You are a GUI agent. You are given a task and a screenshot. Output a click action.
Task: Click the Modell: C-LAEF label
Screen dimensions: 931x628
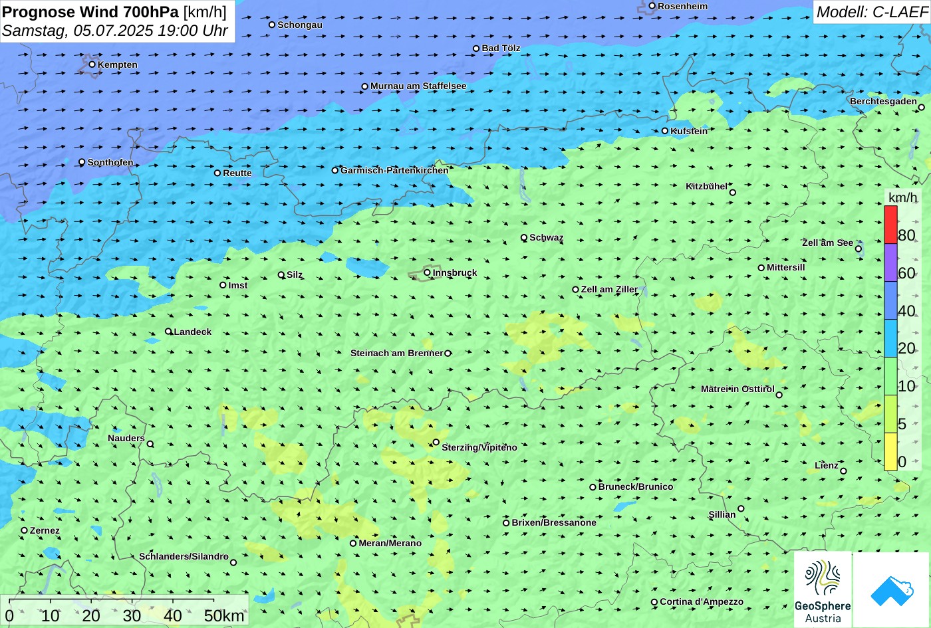(871, 12)
